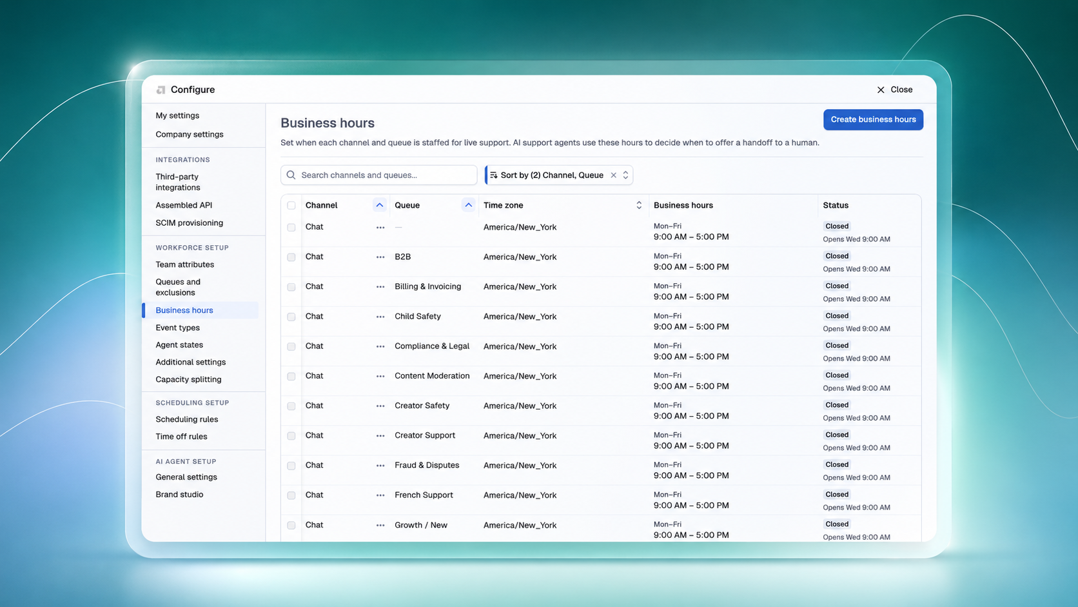Open options menu for Compliance & Legal row
The width and height of the screenshot is (1078, 607).
click(380, 346)
